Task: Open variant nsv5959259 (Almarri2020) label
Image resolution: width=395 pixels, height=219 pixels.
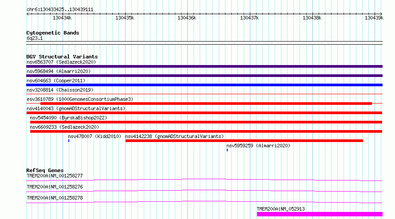Action: click(x=258, y=146)
